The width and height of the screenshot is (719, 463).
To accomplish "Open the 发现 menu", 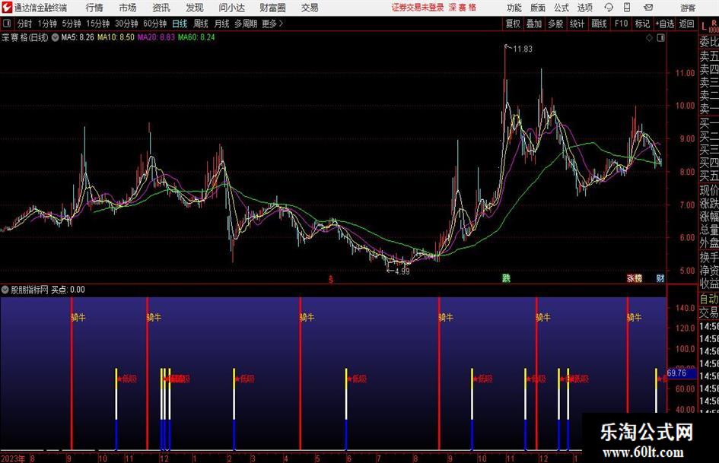I will (x=195, y=8).
